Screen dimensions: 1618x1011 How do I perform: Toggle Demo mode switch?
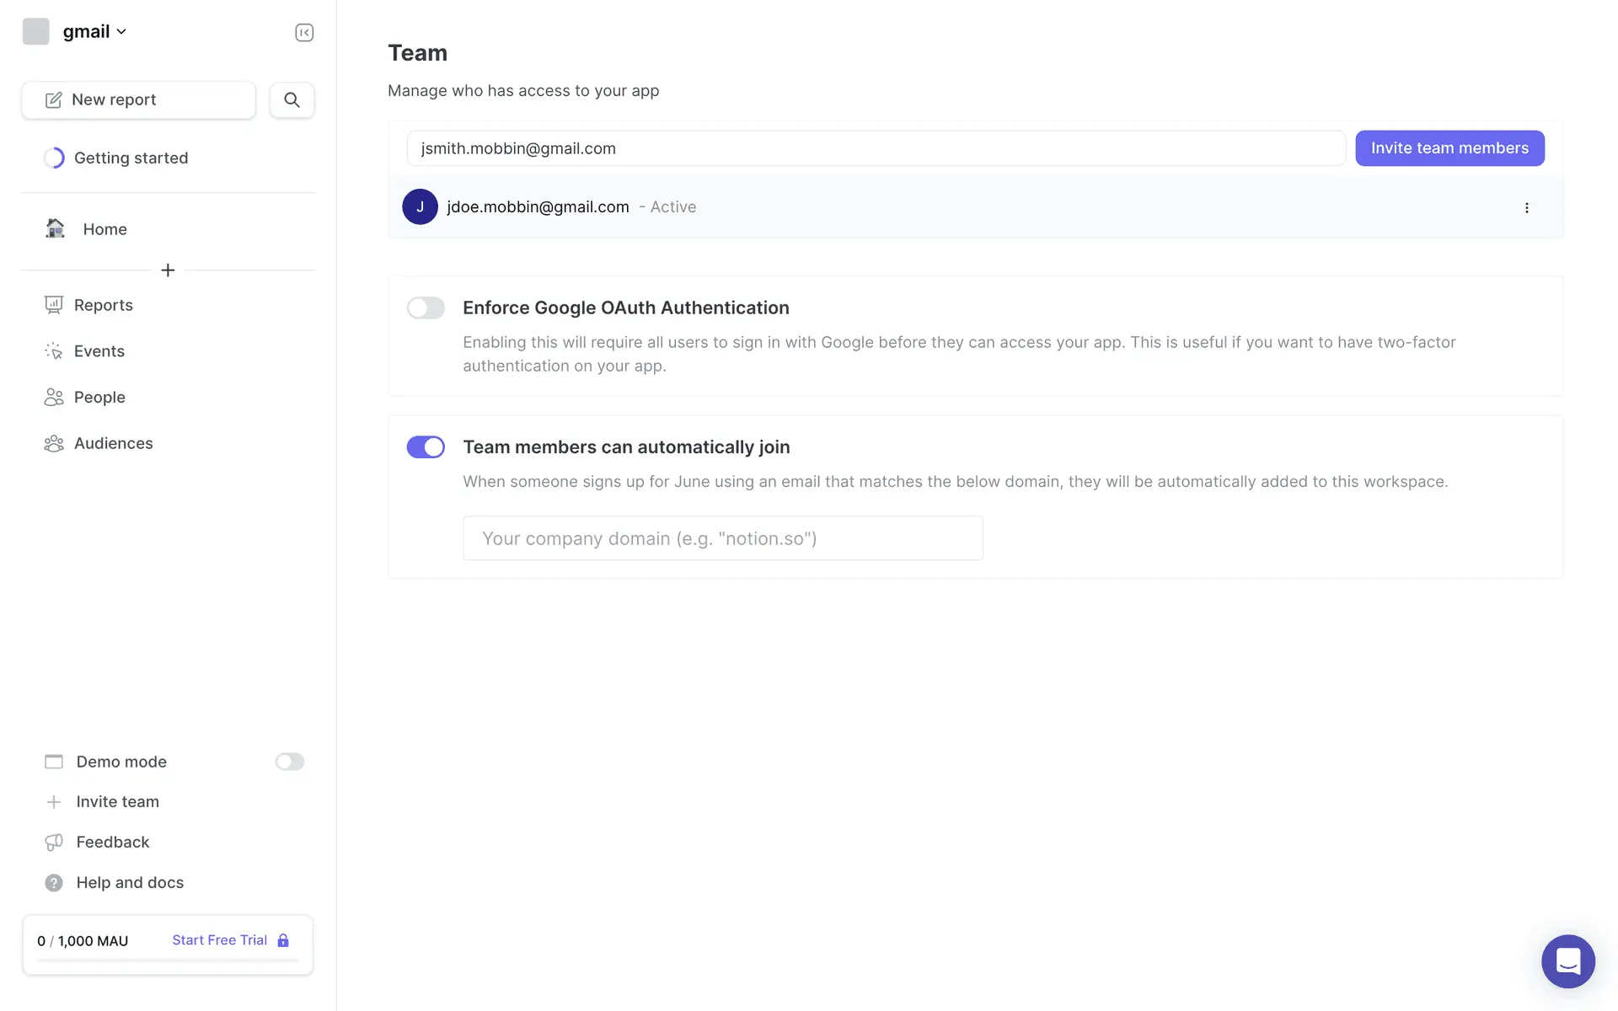(x=289, y=762)
